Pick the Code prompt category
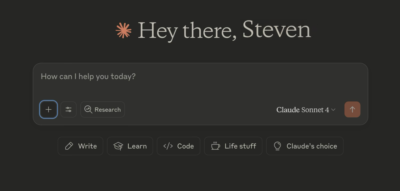 pos(178,146)
